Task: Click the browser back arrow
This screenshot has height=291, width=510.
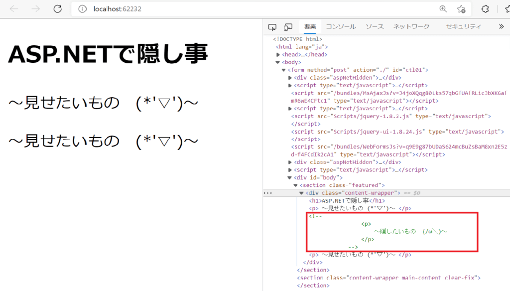Action: click(x=14, y=9)
